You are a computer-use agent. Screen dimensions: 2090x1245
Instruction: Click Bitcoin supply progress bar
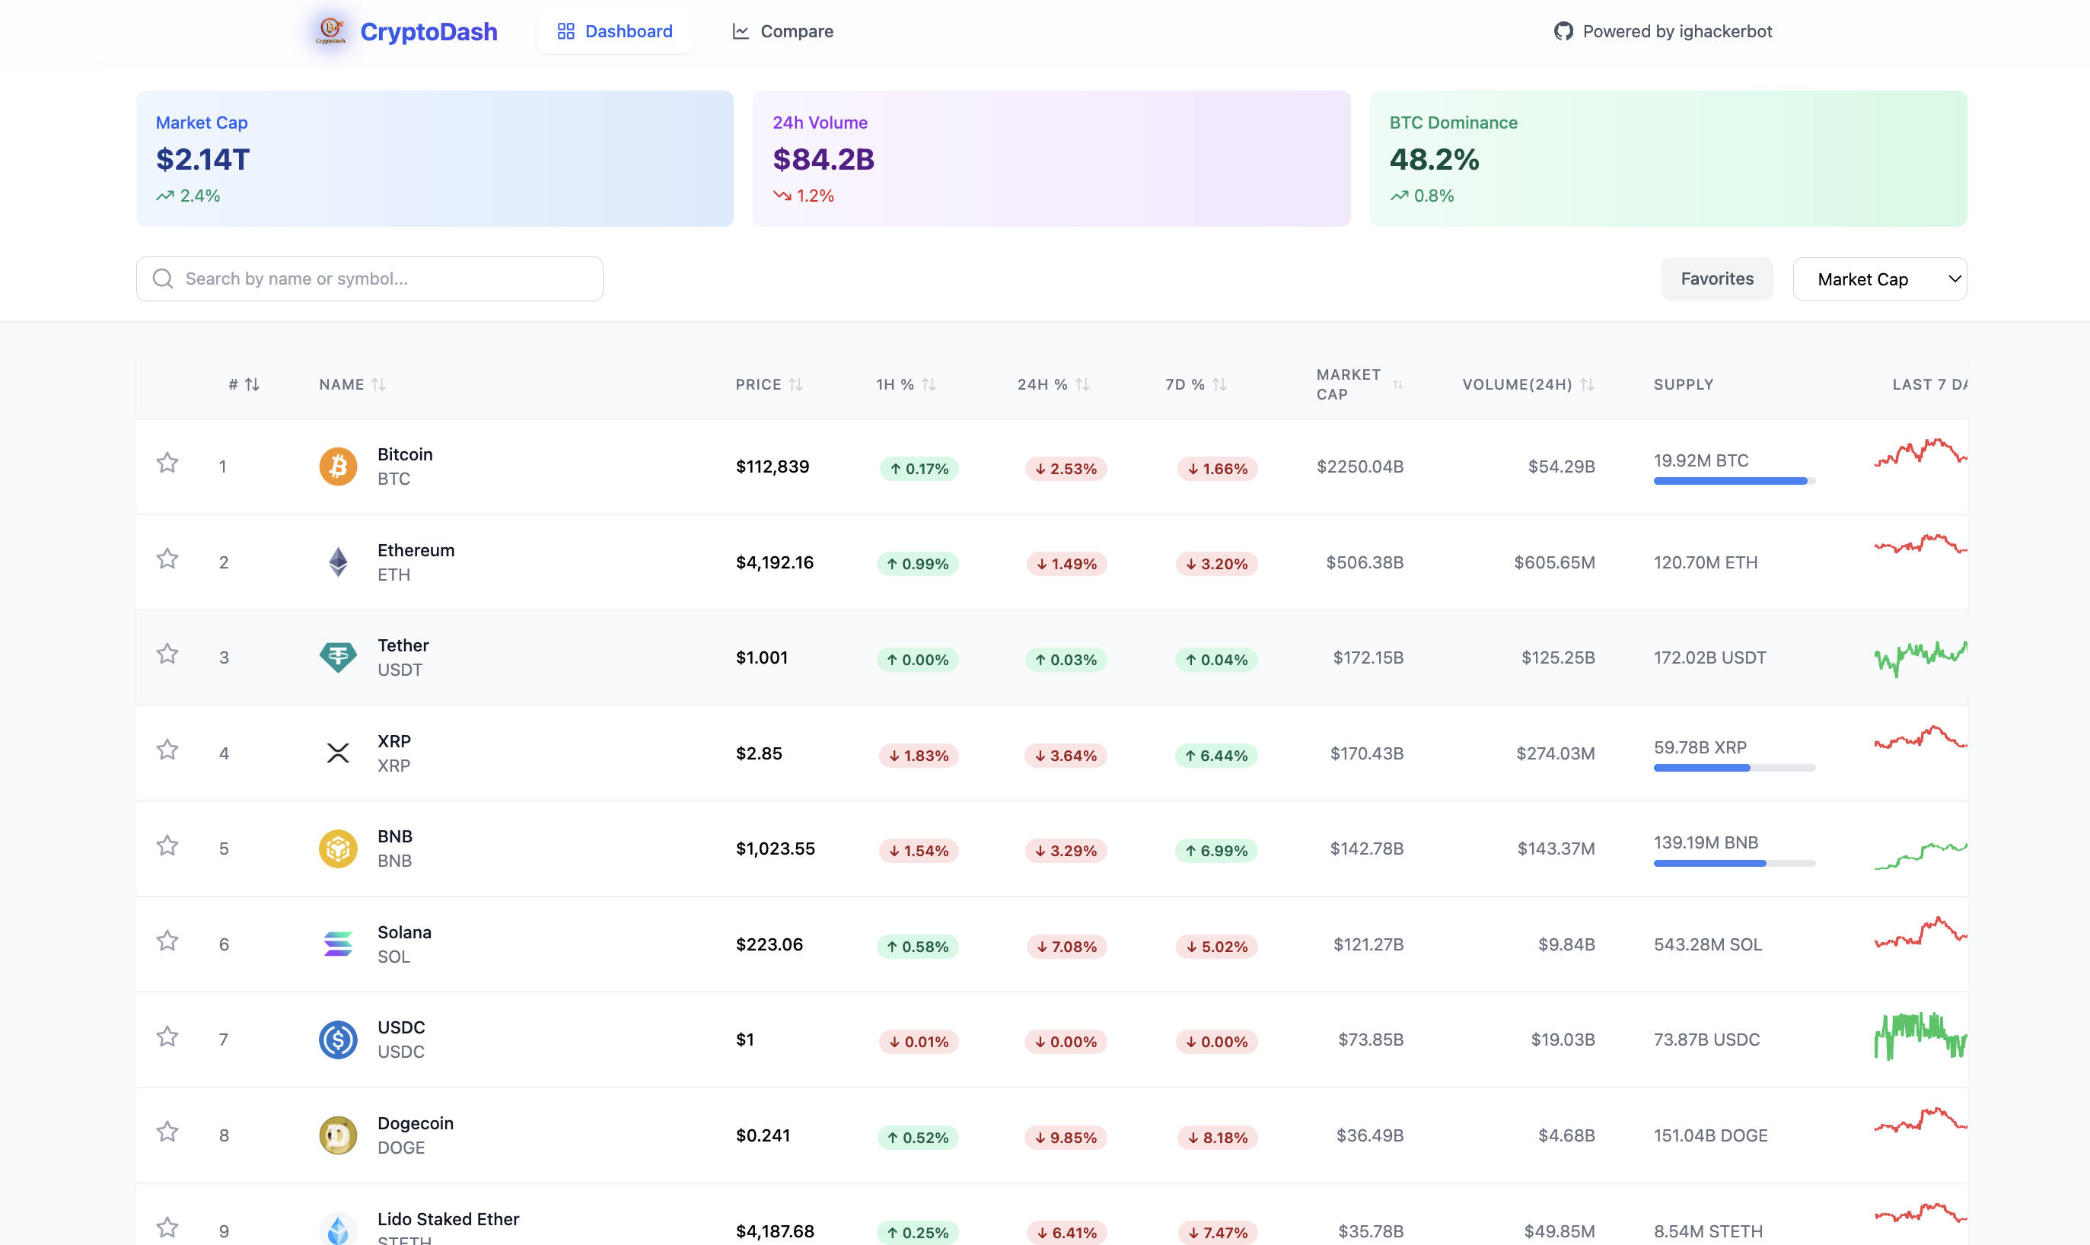click(1733, 481)
